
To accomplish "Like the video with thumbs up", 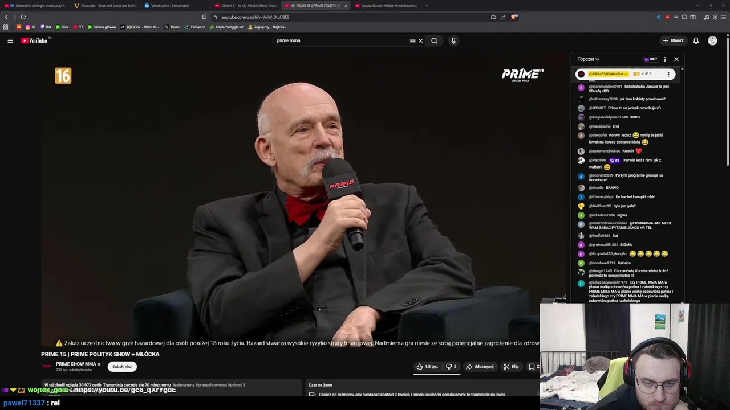I will point(427,367).
